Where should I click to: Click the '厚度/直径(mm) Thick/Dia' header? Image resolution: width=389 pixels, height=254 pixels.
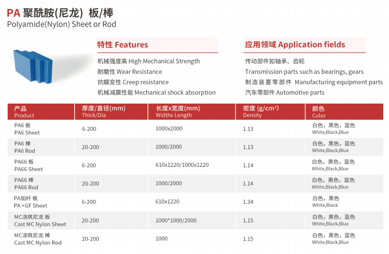pyautogui.click(x=111, y=112)
